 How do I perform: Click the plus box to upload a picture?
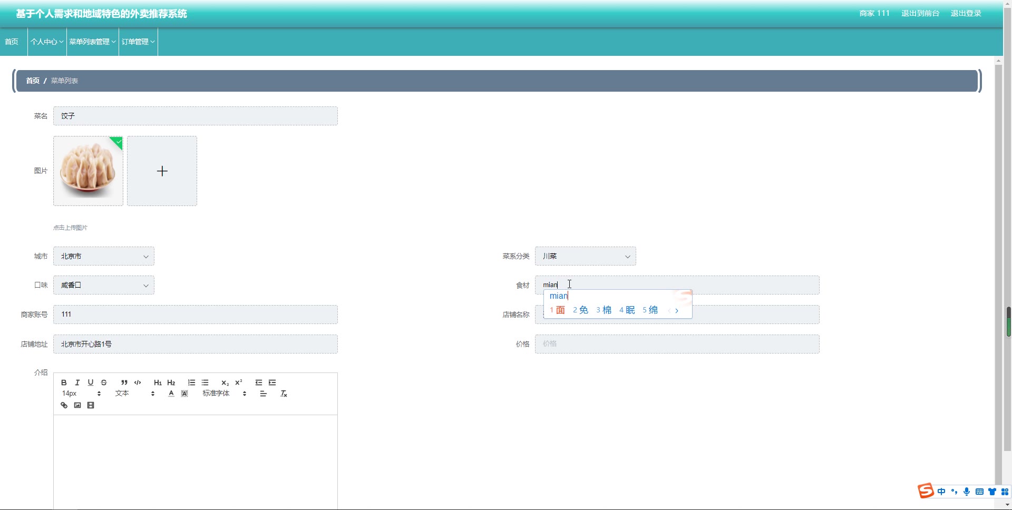[162, 171]
